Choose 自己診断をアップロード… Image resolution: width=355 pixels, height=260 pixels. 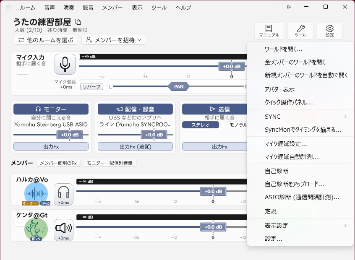[300, 184]
